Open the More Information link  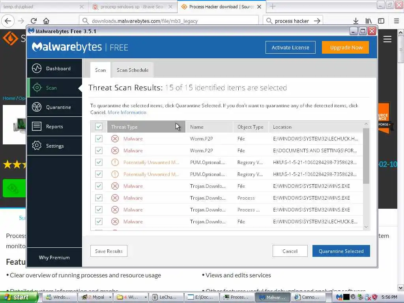pos(127,112)
